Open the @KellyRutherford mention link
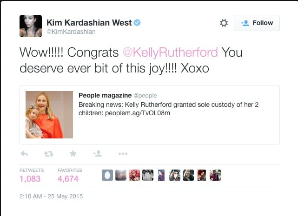This screenshot has width=298, height=216. click(x=170, y=52)
